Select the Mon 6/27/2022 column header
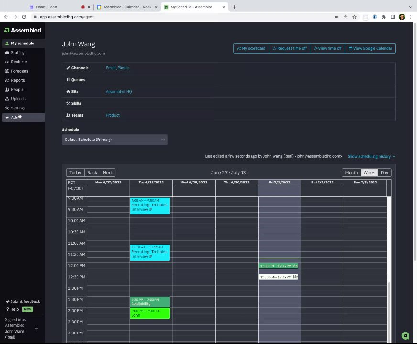 tap(108, 182)
